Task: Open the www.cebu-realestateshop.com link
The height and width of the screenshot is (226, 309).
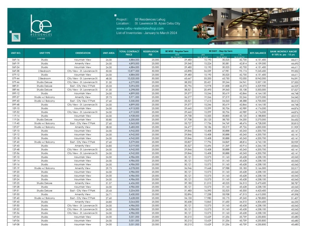Action: coord(140,28)
